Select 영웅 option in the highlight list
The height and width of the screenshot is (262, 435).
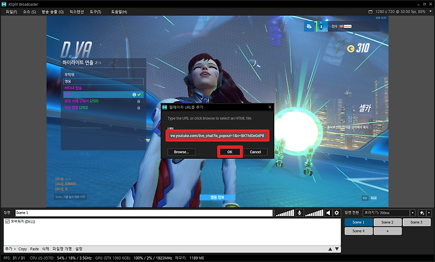(103, 81)
